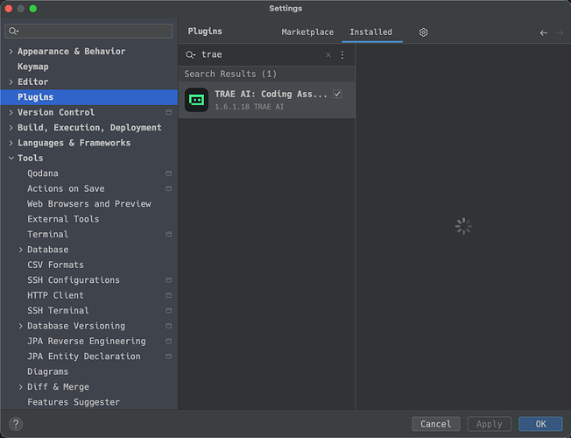Click the help question mark button
571x438 pixels.
tap(16, 424)
